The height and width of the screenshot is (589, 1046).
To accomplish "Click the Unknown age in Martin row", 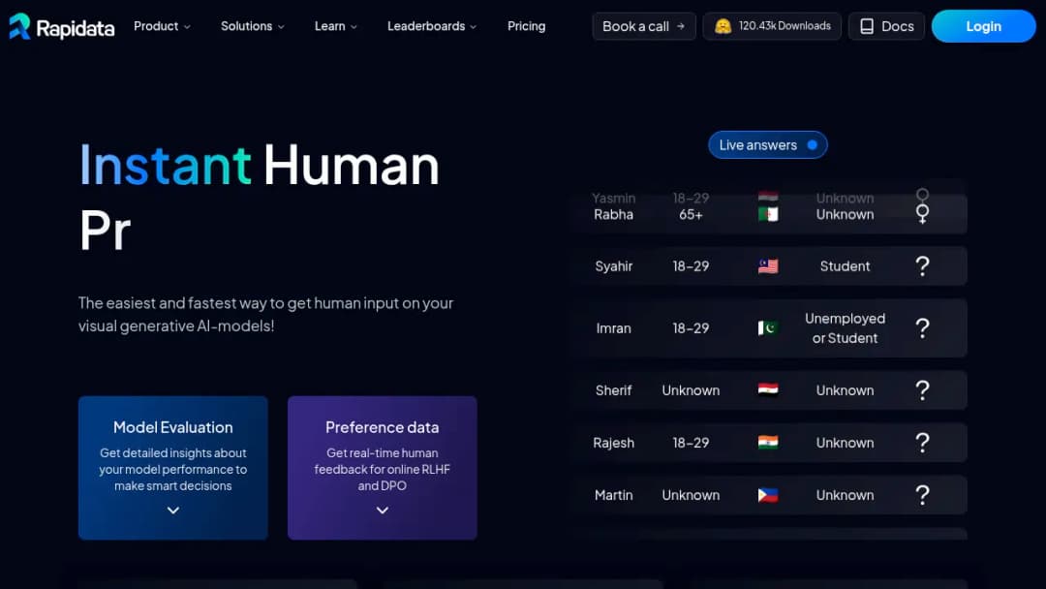I will pos(691,495).
